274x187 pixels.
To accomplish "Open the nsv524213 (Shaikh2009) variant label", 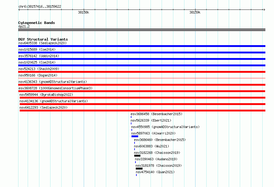I will click(39, 69).
